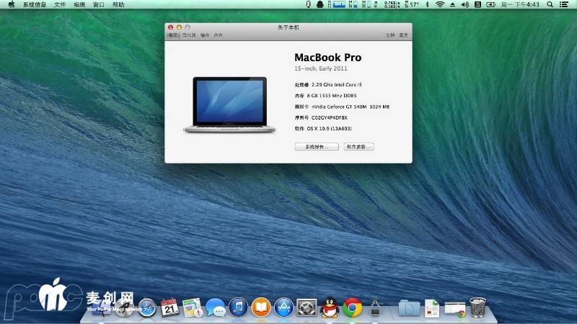Launch the Calendar app in the Dock

[169, 308]
